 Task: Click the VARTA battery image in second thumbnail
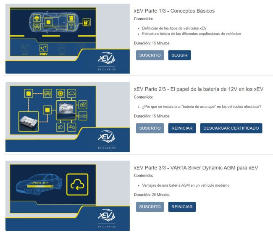coord(66,110)
